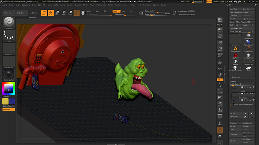
Task: Select the Scale transform tool
Action: click(x=63, y=13)
